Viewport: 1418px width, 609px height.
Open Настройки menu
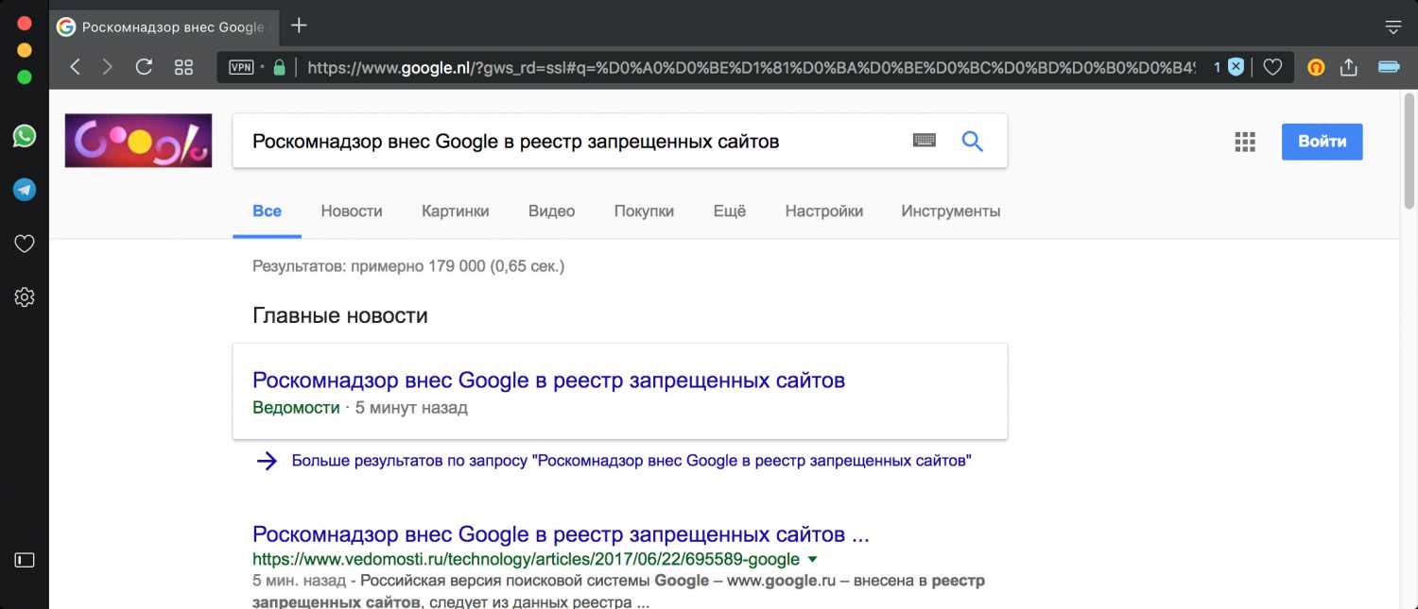pos(824,211)
